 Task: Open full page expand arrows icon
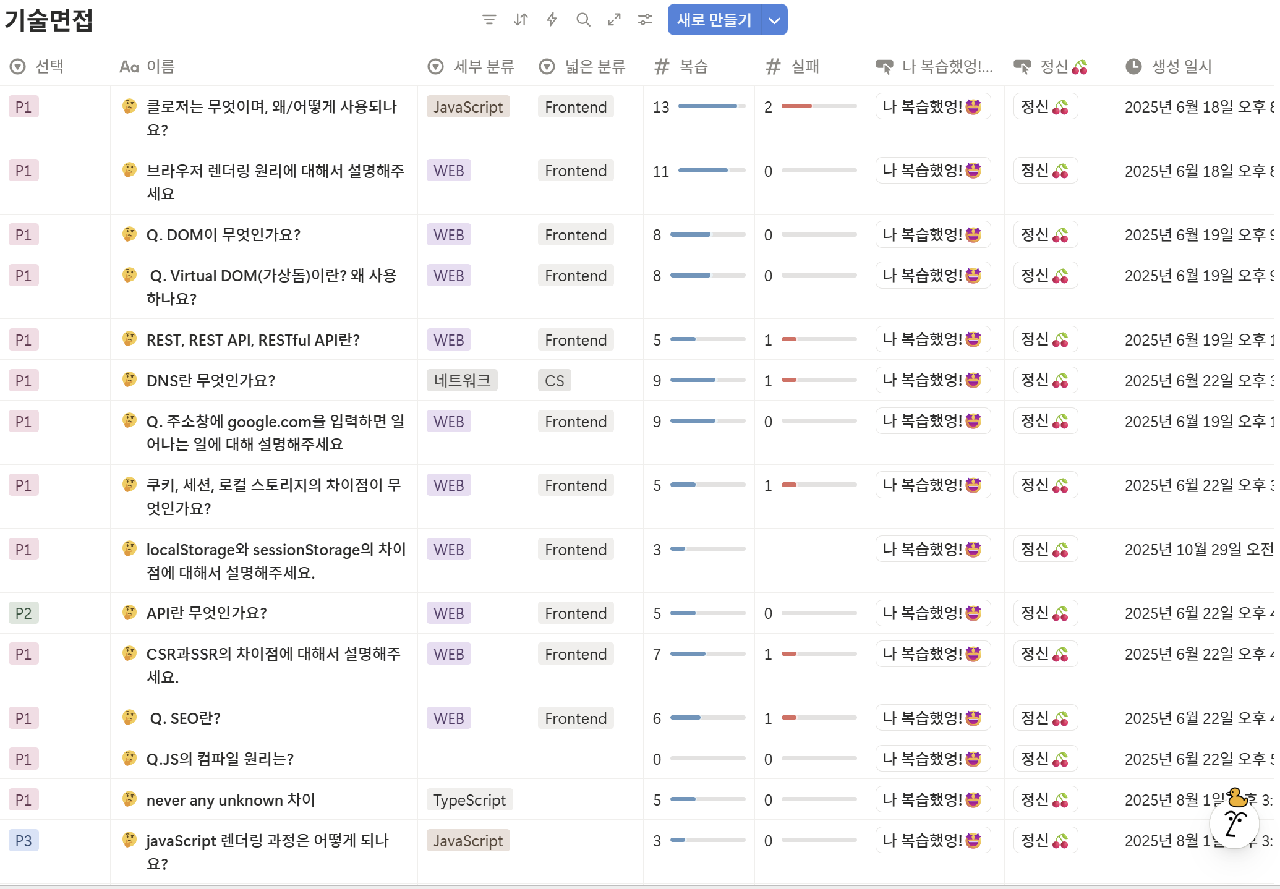(x=614, y=20)
